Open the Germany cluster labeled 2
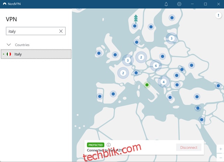 coord(141,57)
